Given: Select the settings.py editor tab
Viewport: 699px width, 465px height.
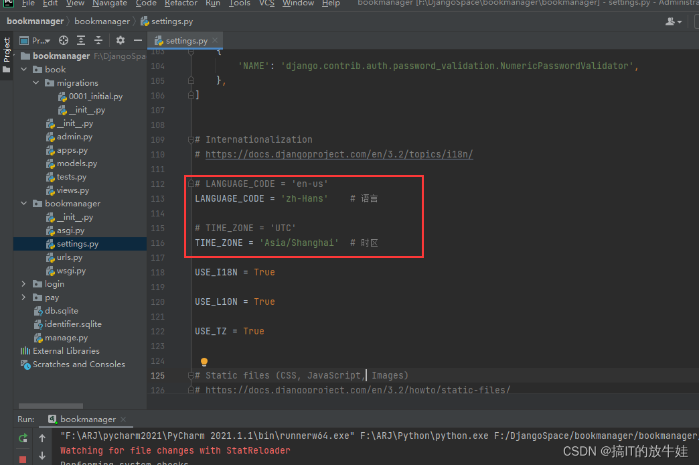Looking at the screenshot, I should [185, 41].
